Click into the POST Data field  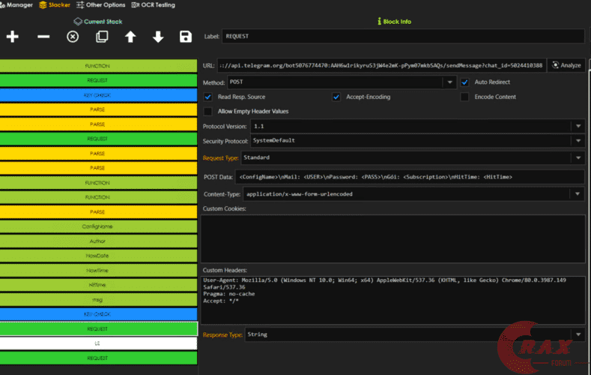coord(410,177)
